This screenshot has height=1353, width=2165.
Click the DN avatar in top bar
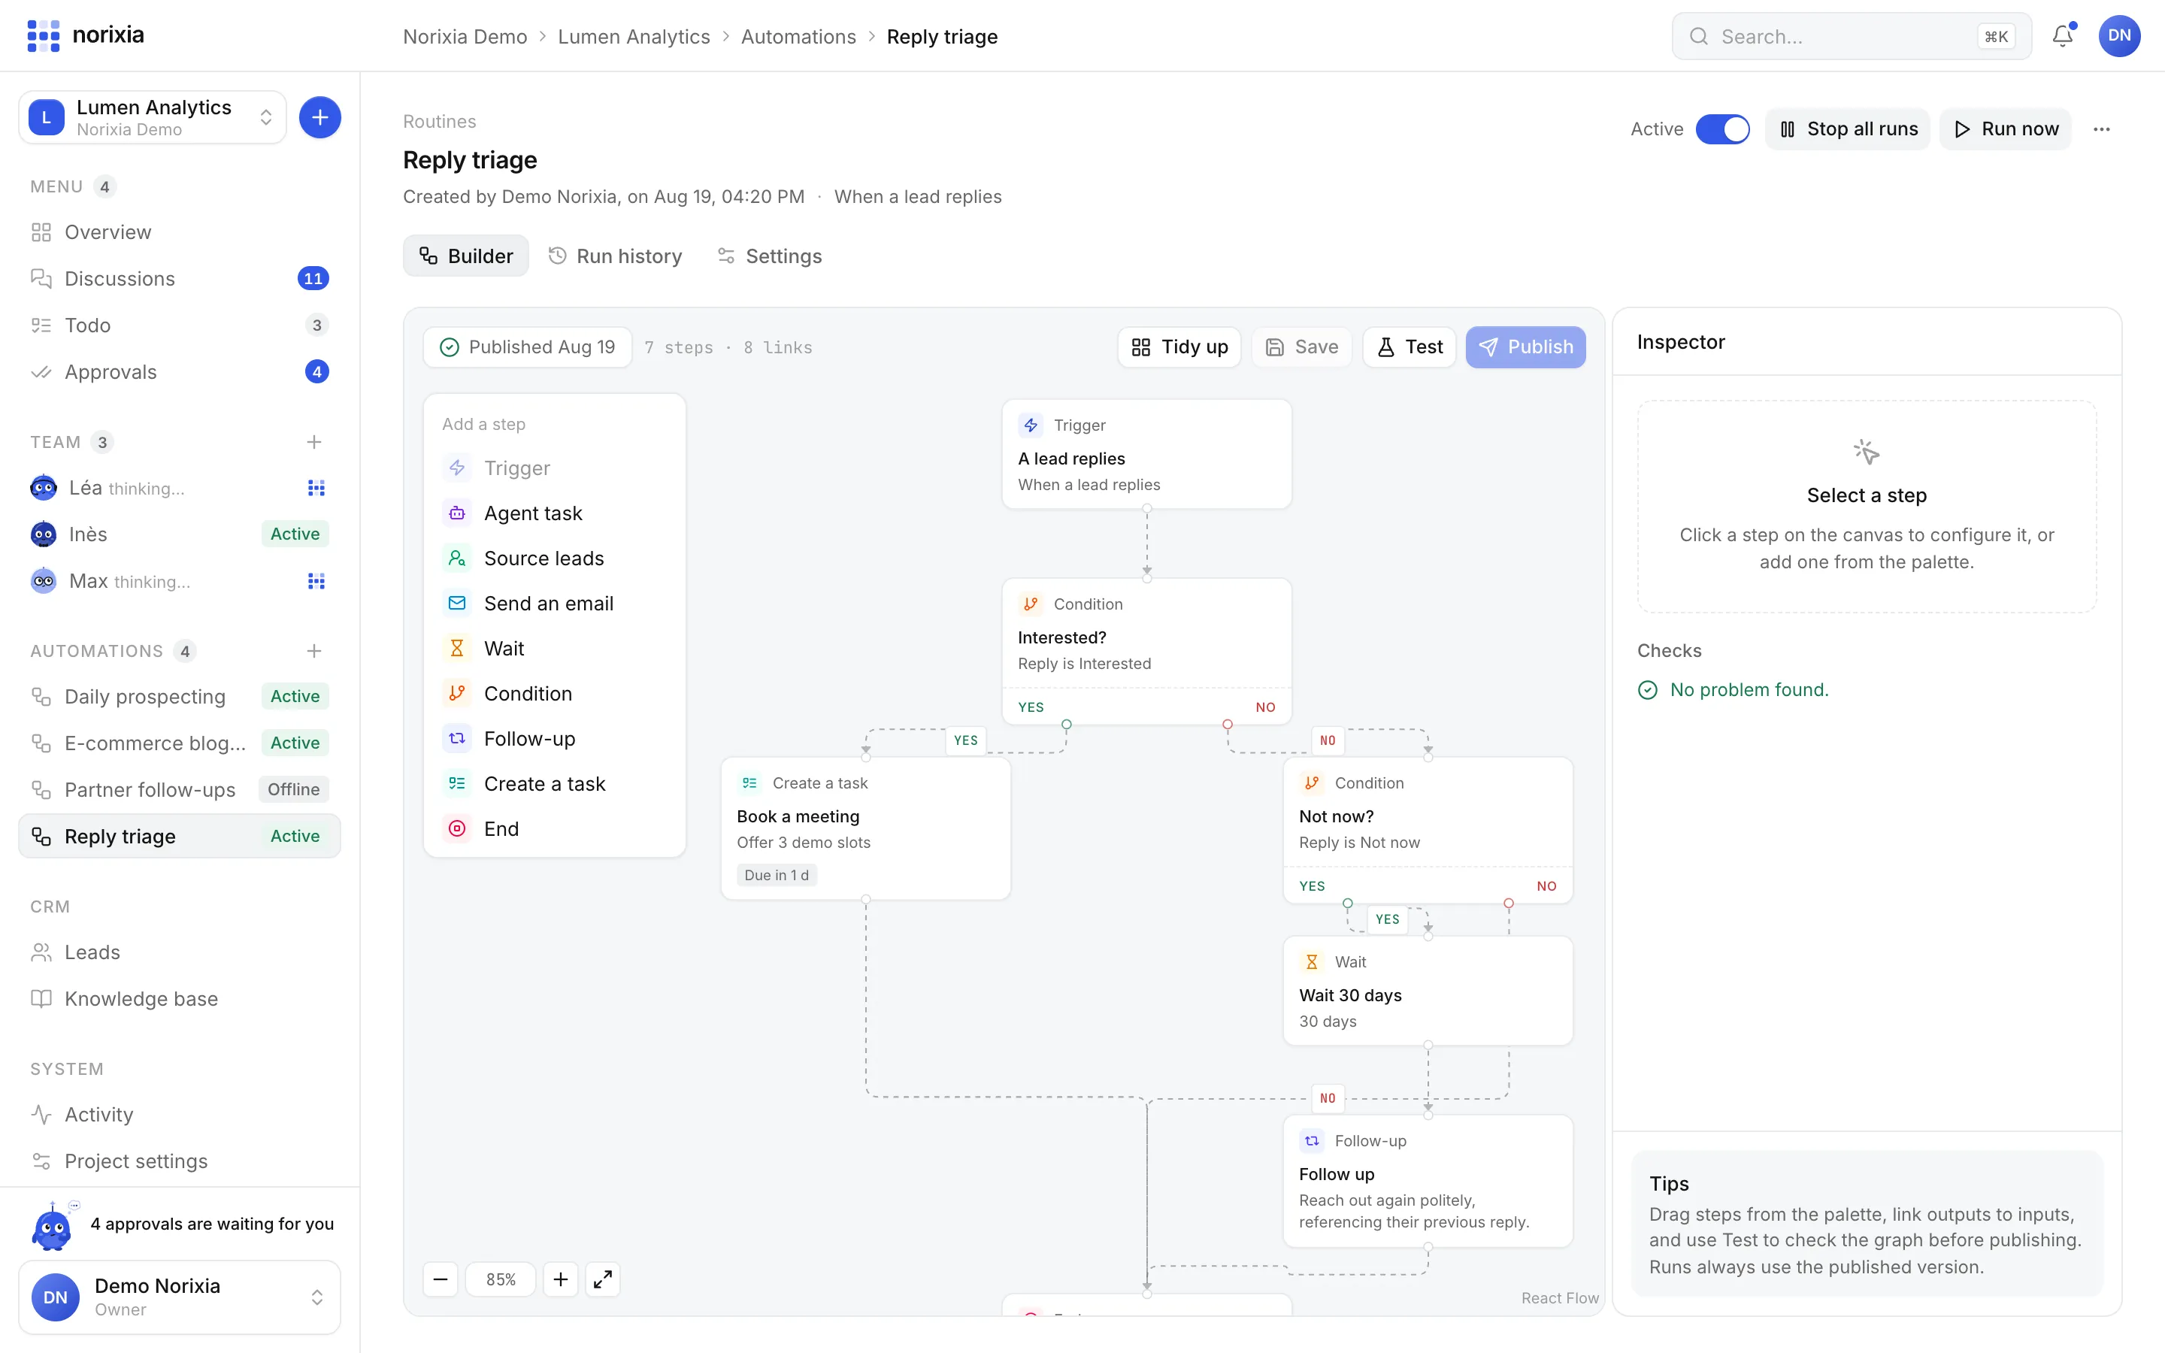(x=2119, y=36)
